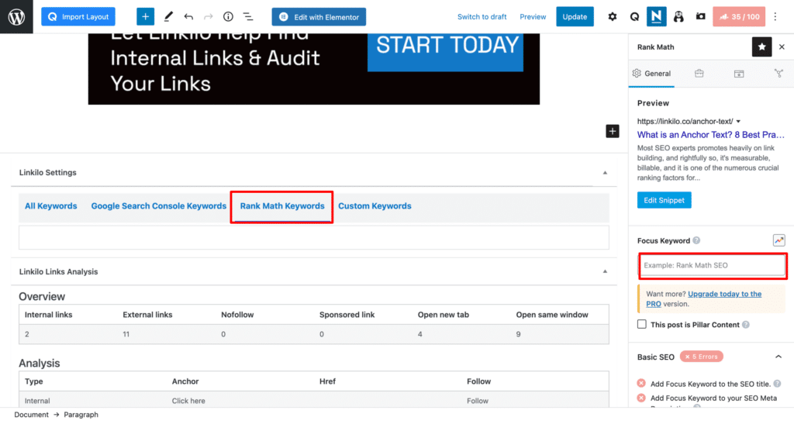Select the Custom Keywords tab
Screen dimensions: 794x421
(375, 205)
